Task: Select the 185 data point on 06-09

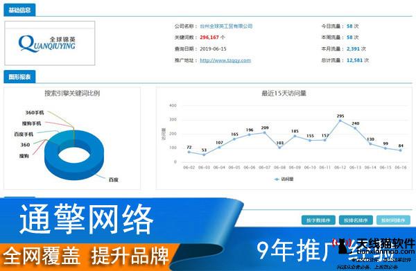Action: point(295,136)
